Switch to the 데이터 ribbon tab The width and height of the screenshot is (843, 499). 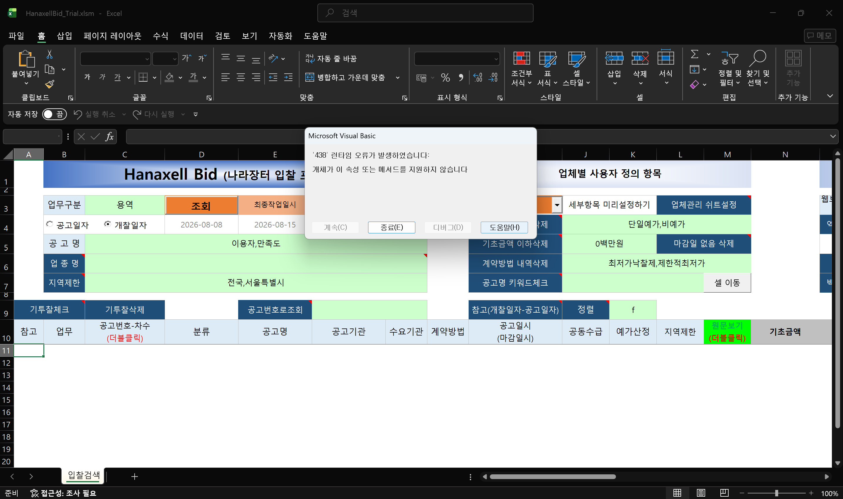tap(192, 36)
